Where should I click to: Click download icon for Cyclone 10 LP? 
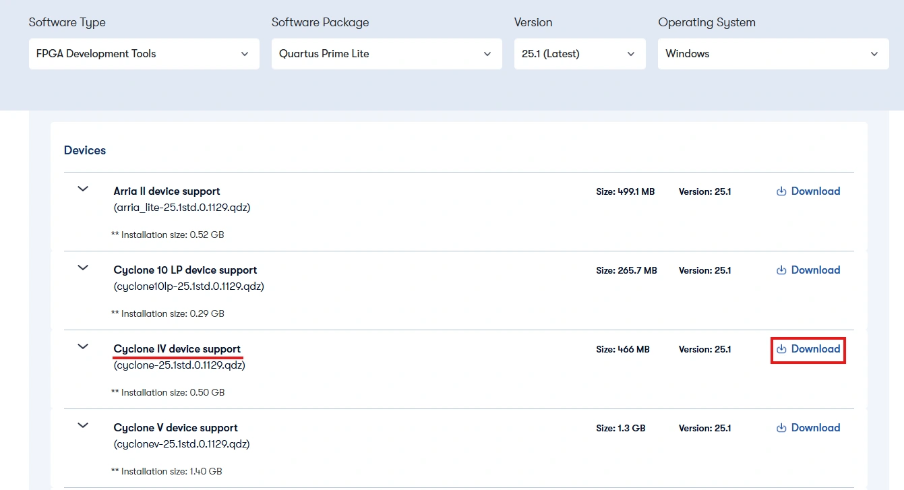[x=781, y=270]
